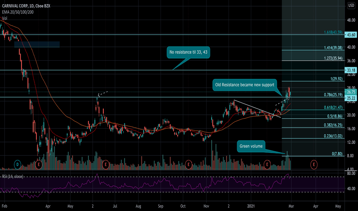
Task: Select the 0.236(13.02) Fibonacci level label
Action: (333, 136)
